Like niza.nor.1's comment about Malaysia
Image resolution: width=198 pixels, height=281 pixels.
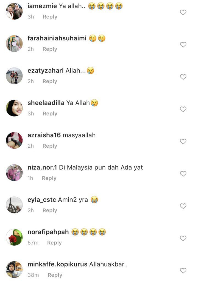click(x=183, y=174)
